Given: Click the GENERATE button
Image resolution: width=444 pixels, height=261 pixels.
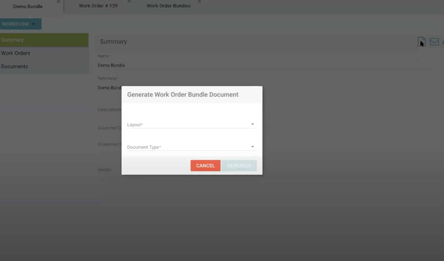Looking at the screenshot, I should coord(239,165).
